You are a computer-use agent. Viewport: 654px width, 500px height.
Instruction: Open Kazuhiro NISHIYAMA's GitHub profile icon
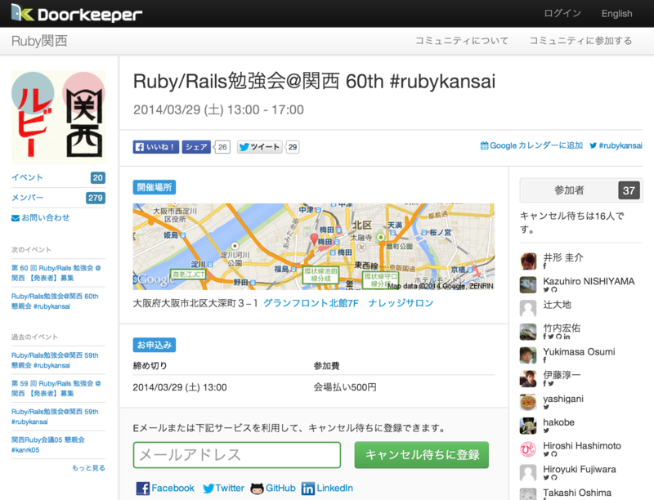pos(554,289)
